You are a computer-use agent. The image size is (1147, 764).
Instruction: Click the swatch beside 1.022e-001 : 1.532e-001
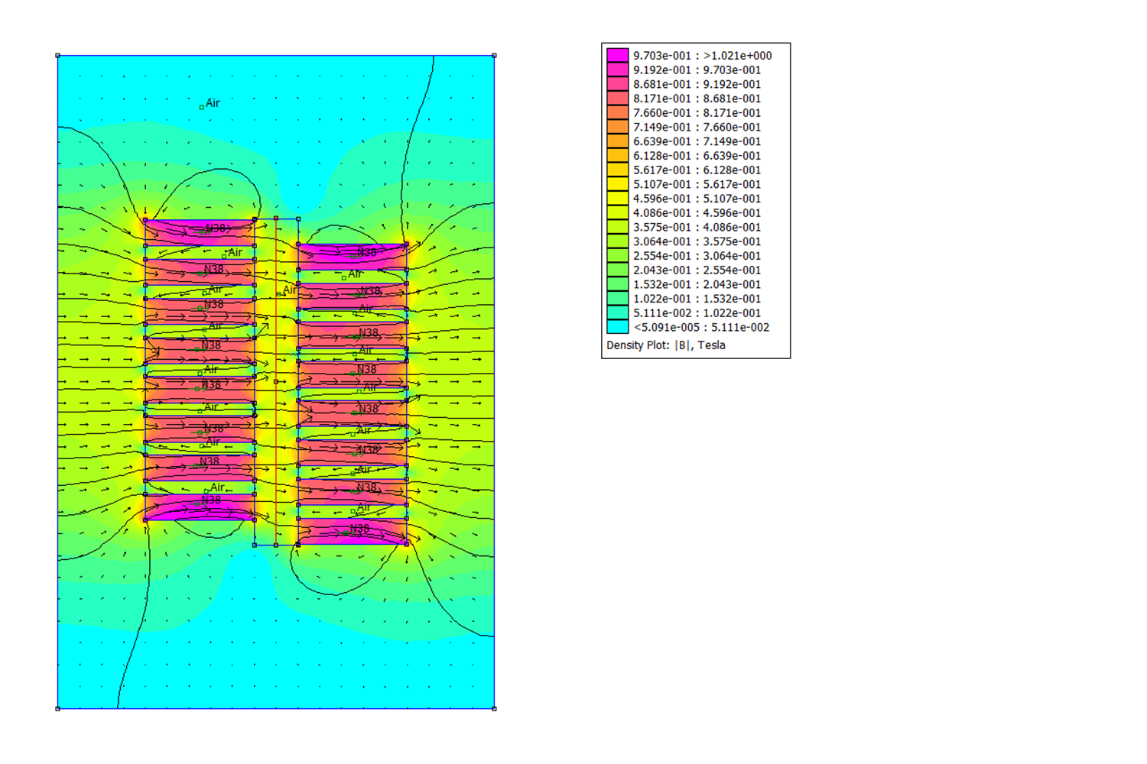pos(617,299)
